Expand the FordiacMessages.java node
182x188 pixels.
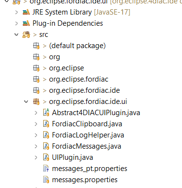(36, 146)
